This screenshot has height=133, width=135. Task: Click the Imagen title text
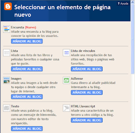click(16, 79)
